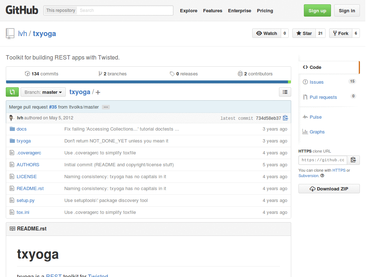Click the tag icon beside 0 releases

point(172,74)
